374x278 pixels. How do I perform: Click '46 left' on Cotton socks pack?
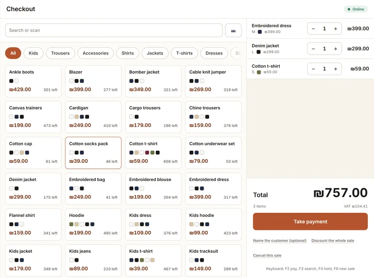point(112,161)
